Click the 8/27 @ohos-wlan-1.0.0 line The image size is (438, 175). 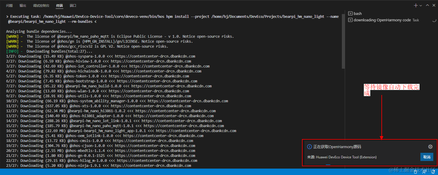97,91
